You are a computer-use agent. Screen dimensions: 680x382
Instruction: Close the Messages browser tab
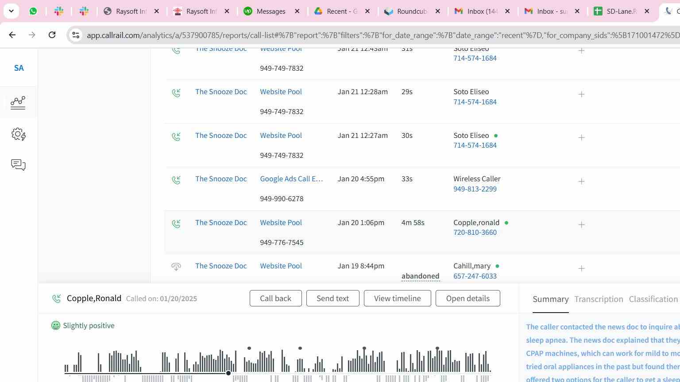297,11
